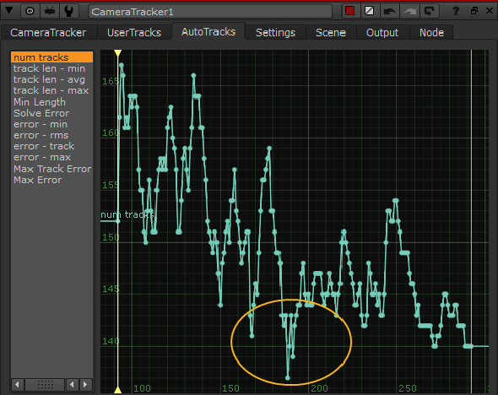Screen dimensions: 498x395
Task: Select track len - avg in curve list
Action: (49, 79)
